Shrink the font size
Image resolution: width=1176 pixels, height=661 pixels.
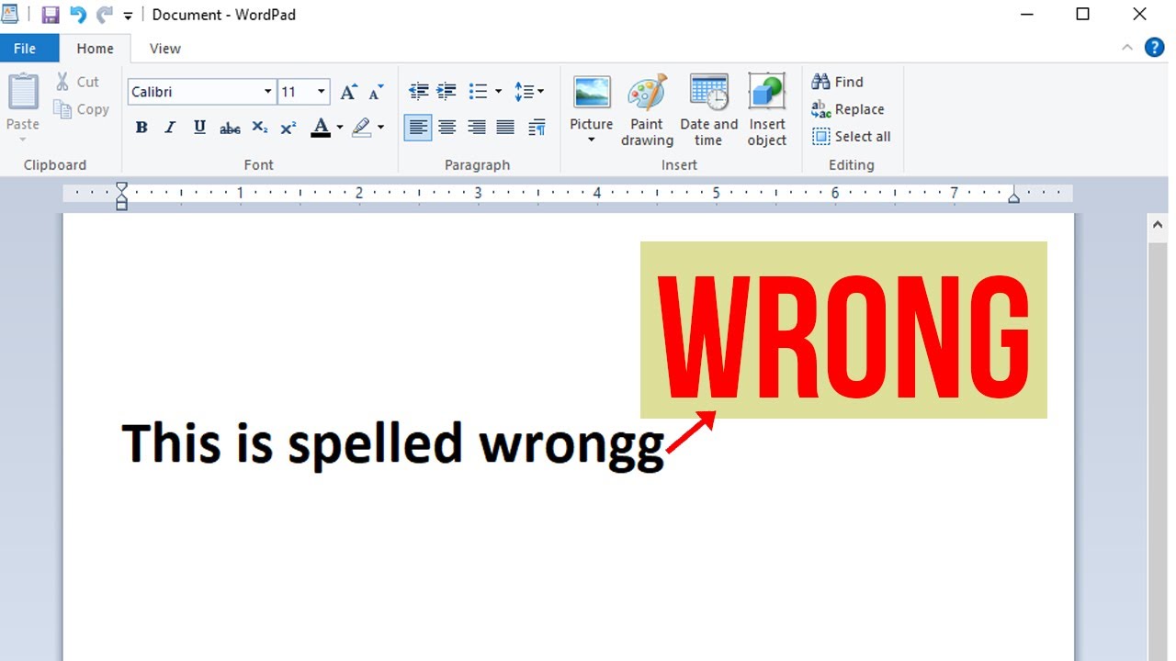tap(376, 92)
